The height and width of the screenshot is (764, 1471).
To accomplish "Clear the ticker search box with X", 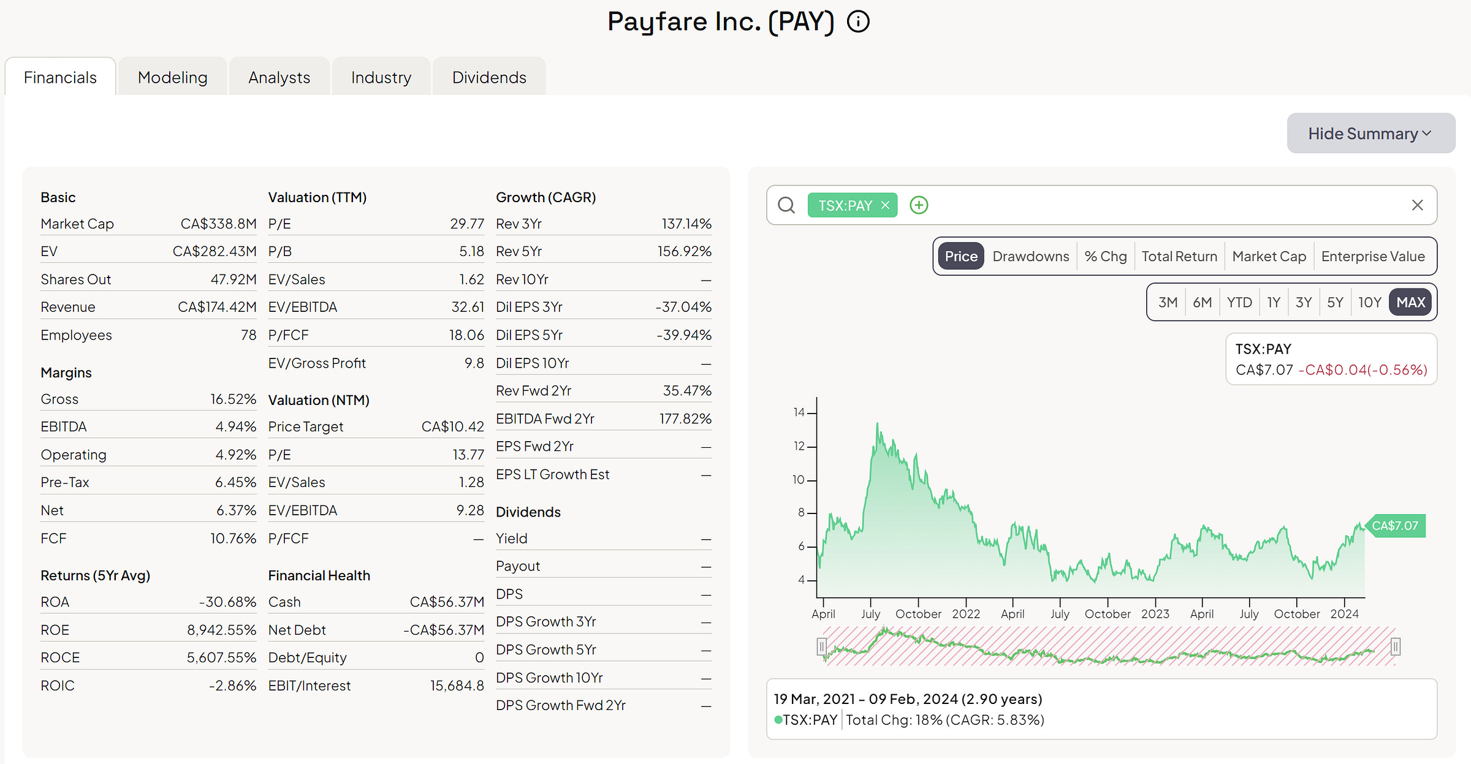I will click(1417, 205).
